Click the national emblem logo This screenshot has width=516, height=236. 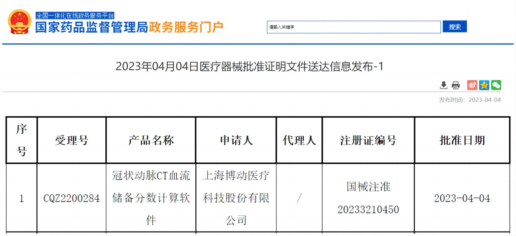click(x=19, y=22)
